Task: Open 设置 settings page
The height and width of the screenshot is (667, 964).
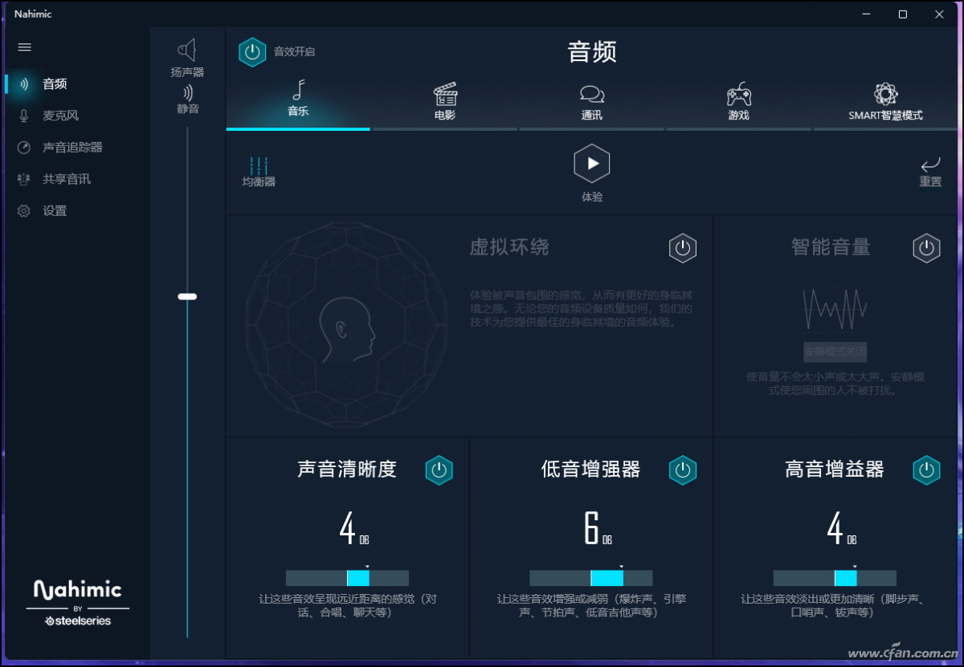Action: click(55, 211)
